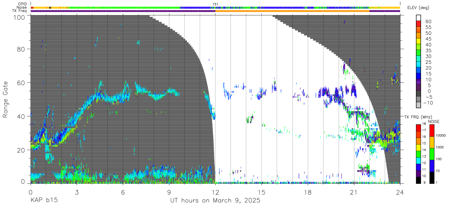450x208 pixels.
Task: Select the yellow 40–45 ELEV colorbar segment
Action: tap(418, 41)
